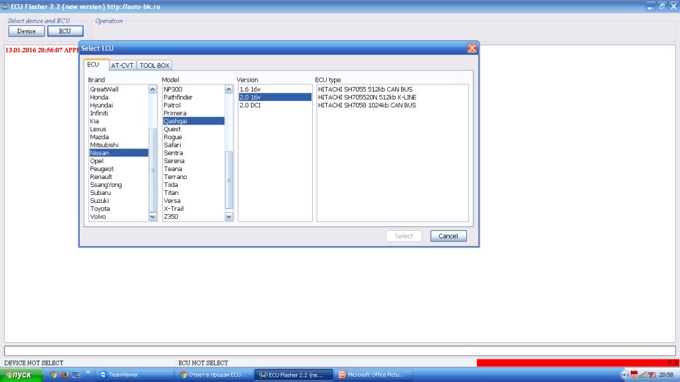This screenshot has width=680, height=382.
Task: Choose Z350 model
Action: (193, 217)
